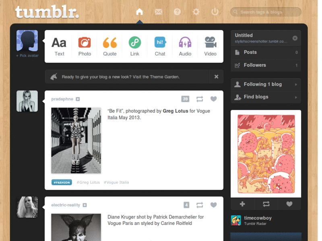Reblog the electric-reality post
The image size is (322, 241).
[x=200, y=205]
